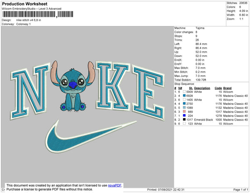Select the white swatch in row 1

(x=184, y=92)
